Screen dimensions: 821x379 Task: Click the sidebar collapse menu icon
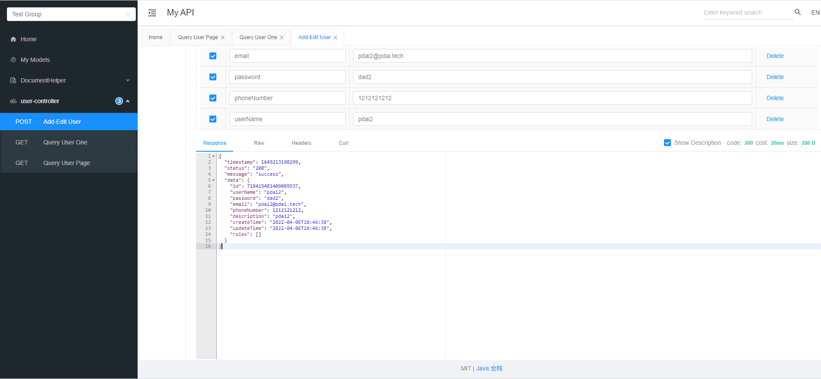point(152,13)
